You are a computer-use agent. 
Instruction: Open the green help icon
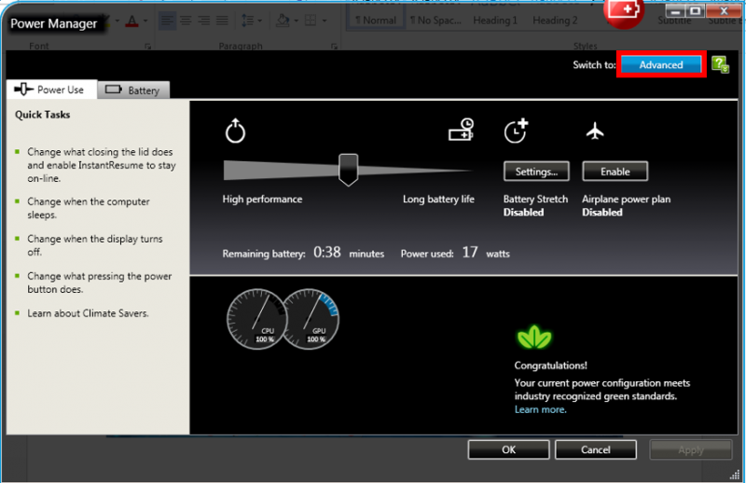[x=720, y=64]
